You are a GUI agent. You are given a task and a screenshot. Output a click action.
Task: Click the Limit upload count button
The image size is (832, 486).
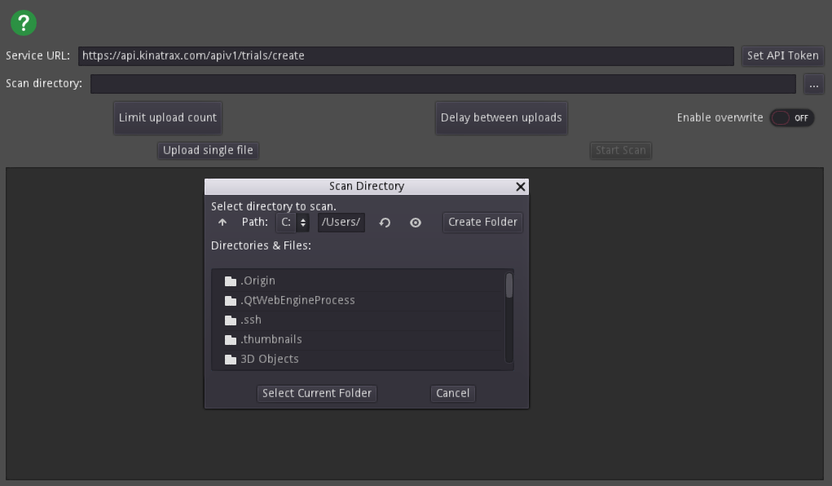pos(168,117)
